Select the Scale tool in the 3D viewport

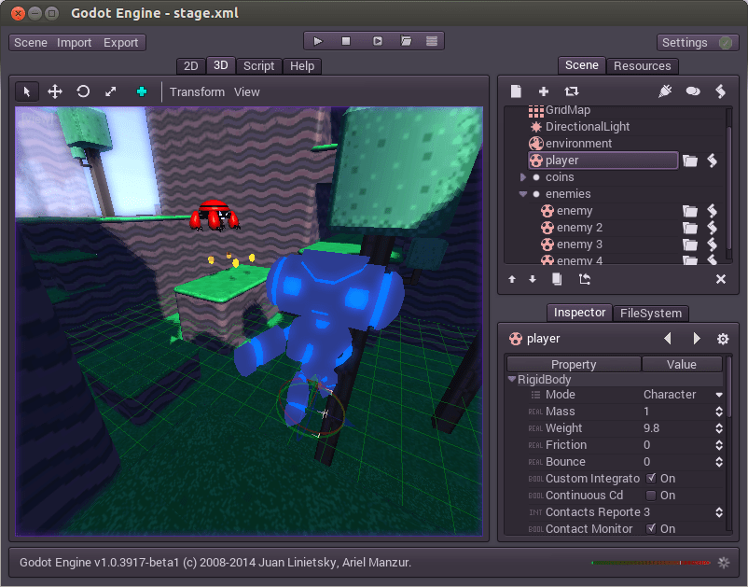(x=110, y=91)
